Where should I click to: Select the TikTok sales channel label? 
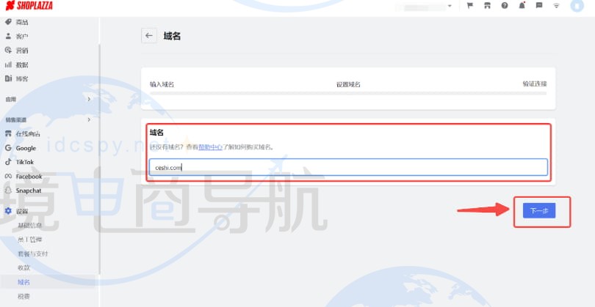click(25, 162)
